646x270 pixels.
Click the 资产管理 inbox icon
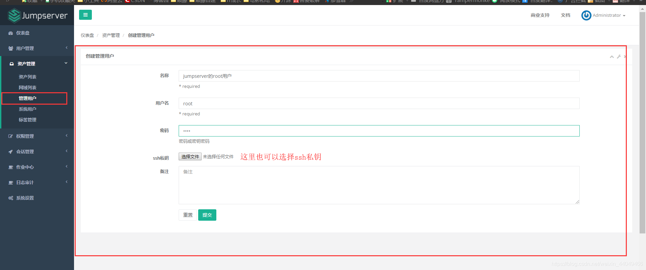tap(12, 64)
